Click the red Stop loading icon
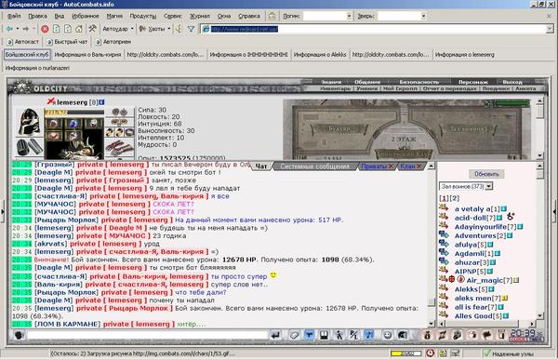The width and height of the screenshot is (558, 360). click(x=45, y=29)
